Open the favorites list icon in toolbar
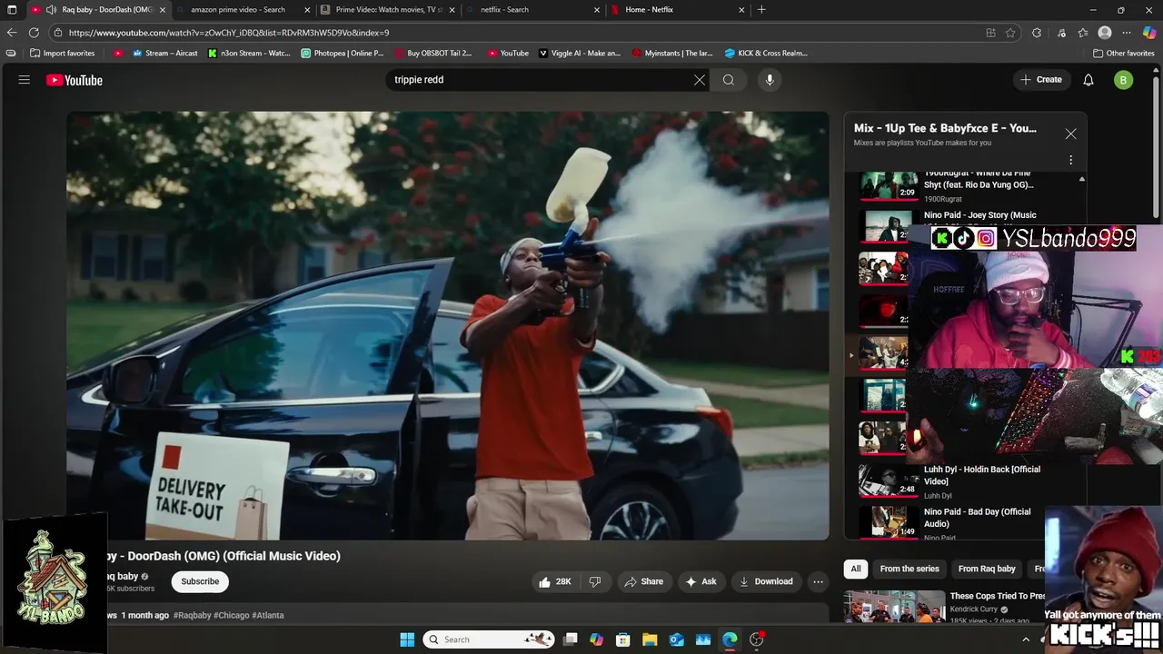 tap(1083, 33)
